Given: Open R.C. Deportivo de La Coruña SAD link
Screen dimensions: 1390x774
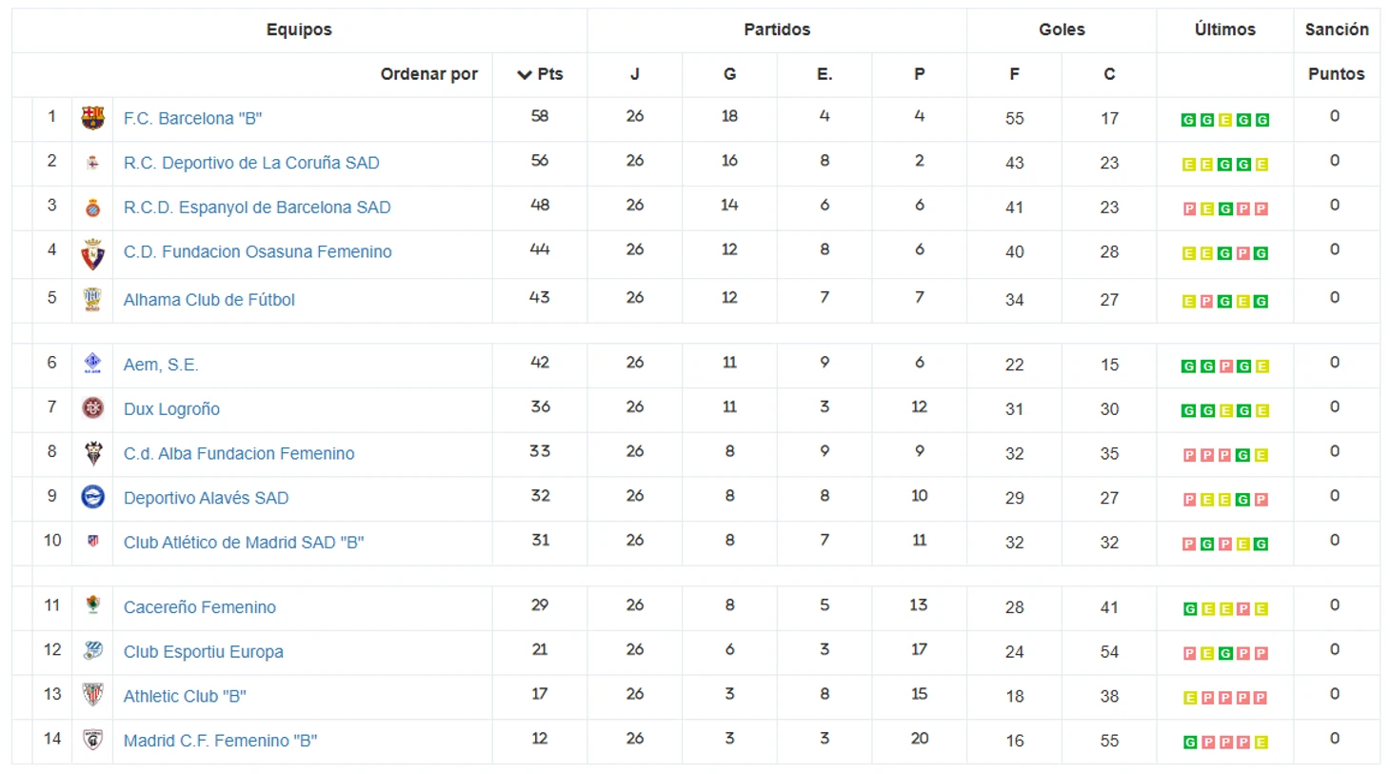Looking at the screenshot, I should click(251, 163).
